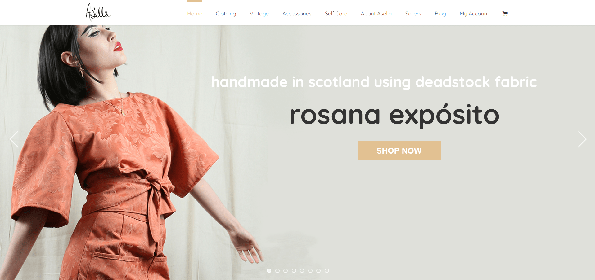Jump to the fifth slide dot
This screenshot has width=595, height=280.
point(302,271)
